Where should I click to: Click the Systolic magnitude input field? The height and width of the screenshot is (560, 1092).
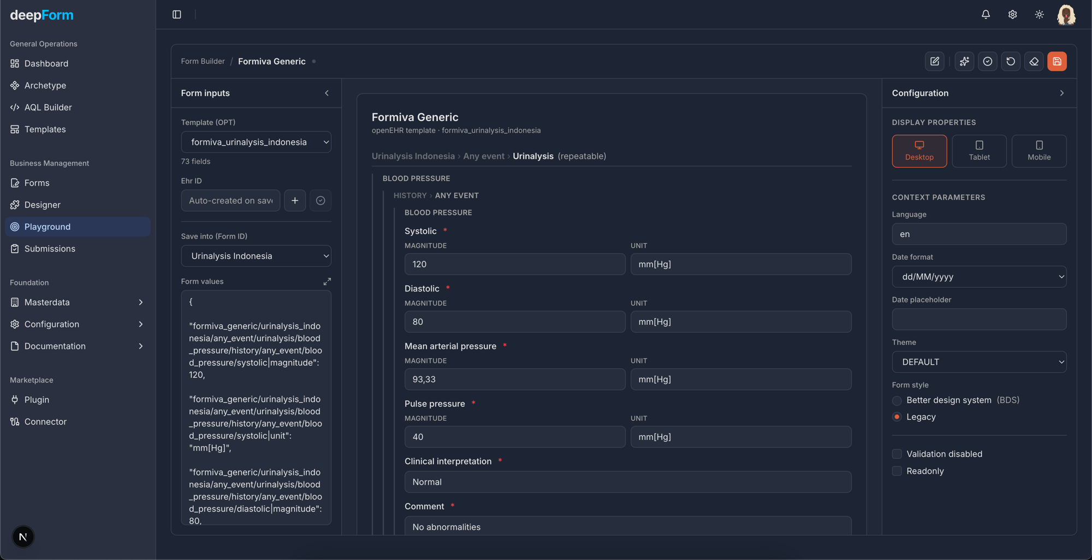(515, 264)
